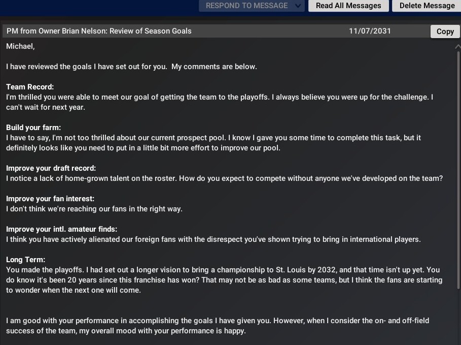Delete the current message

[427, 6]
